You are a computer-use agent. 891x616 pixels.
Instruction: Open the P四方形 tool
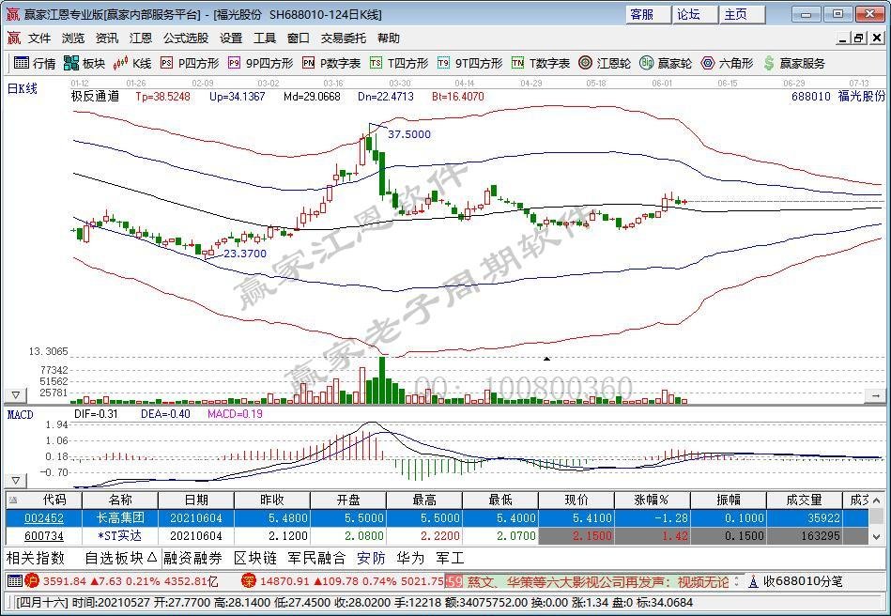(190, 63)
